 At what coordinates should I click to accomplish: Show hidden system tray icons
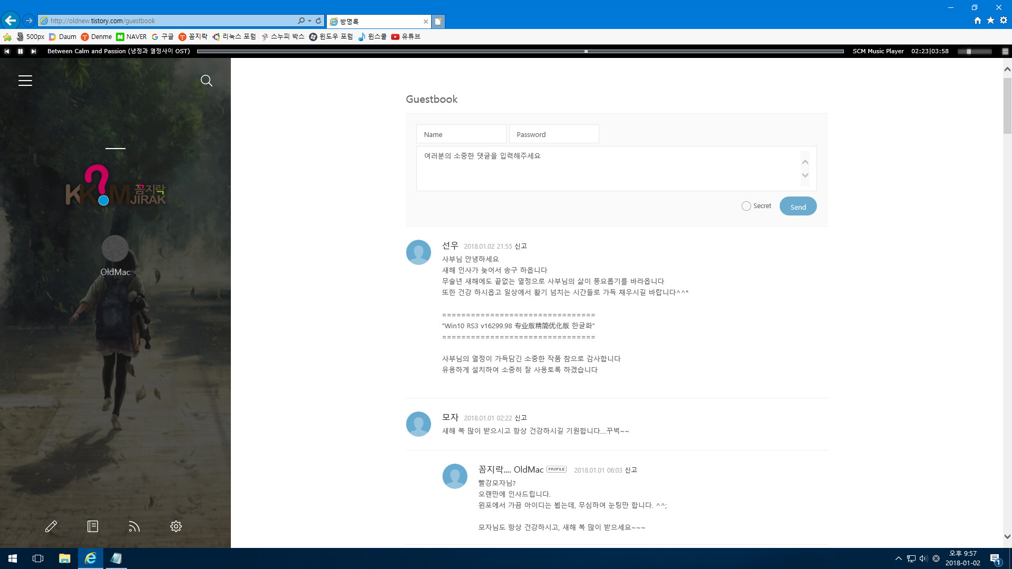(x=898, y=558)
